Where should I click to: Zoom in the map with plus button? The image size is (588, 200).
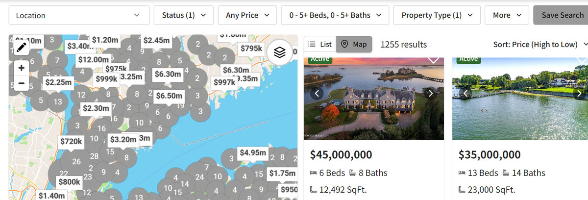click(x=21, y=68)
